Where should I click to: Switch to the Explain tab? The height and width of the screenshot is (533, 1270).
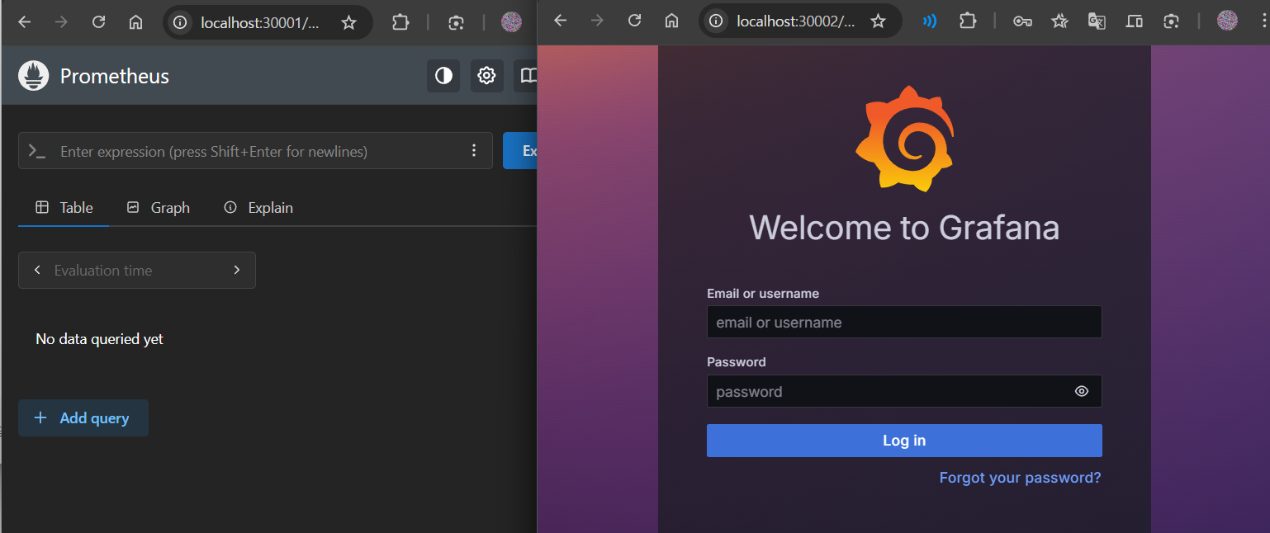pos(258,208)
